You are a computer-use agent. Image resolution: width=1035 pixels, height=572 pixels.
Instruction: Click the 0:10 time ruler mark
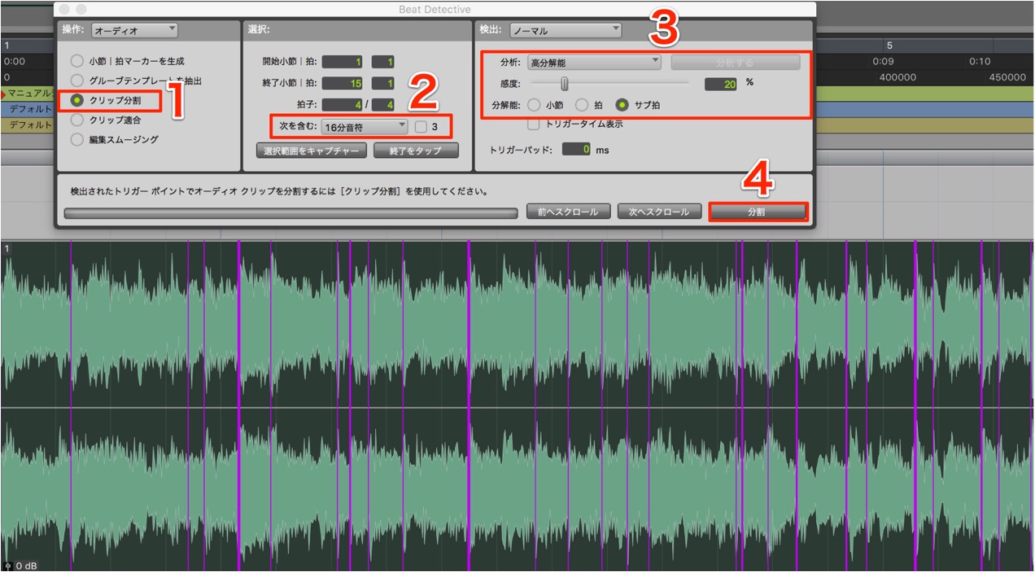coord(980,61)
